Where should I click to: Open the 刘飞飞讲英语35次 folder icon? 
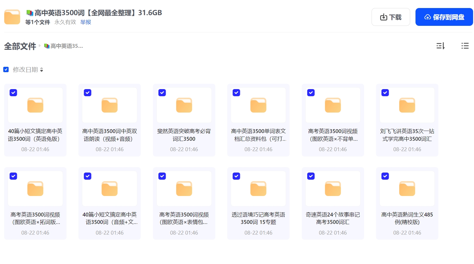click(407, 105)
